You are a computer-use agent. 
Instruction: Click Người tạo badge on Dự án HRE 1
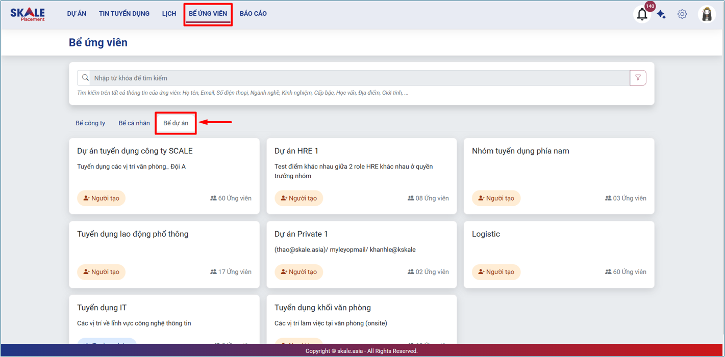tap(298, 198)
